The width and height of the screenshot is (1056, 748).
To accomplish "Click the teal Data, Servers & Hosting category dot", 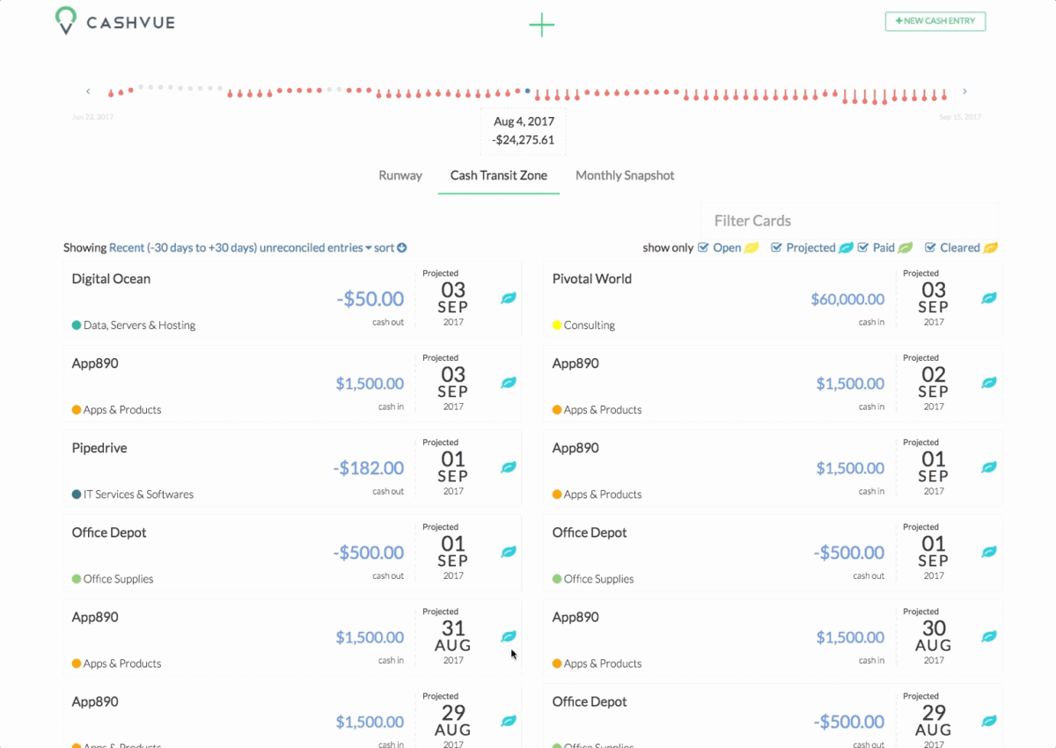I will pos(77,325).
